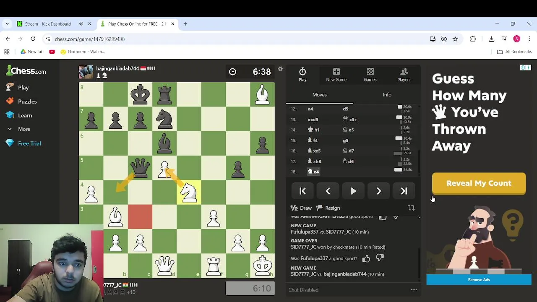This screenshot has height=302, width=537.
Task: Reload the chess.com page
Action: (x=33, y=39)
